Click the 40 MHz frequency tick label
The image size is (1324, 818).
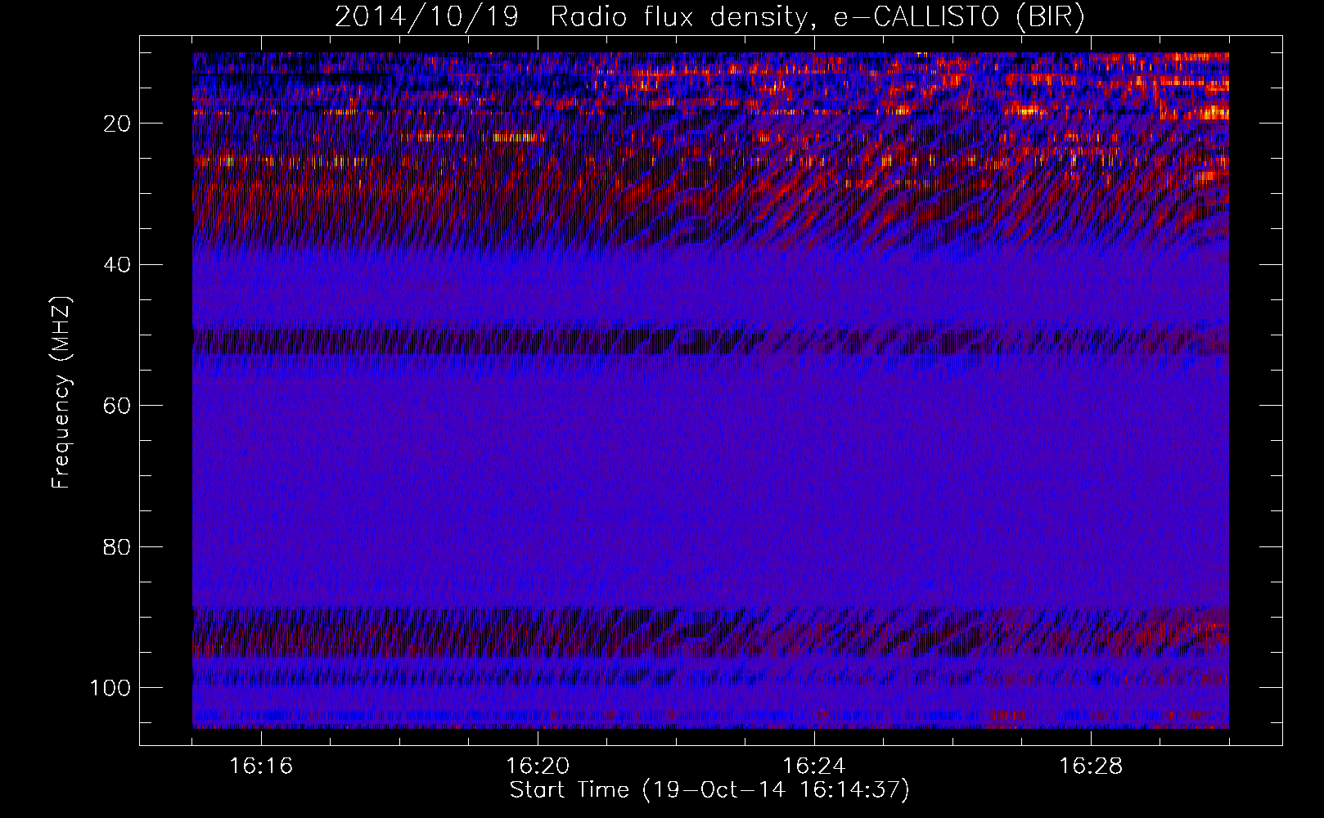(x=118, y=265)
